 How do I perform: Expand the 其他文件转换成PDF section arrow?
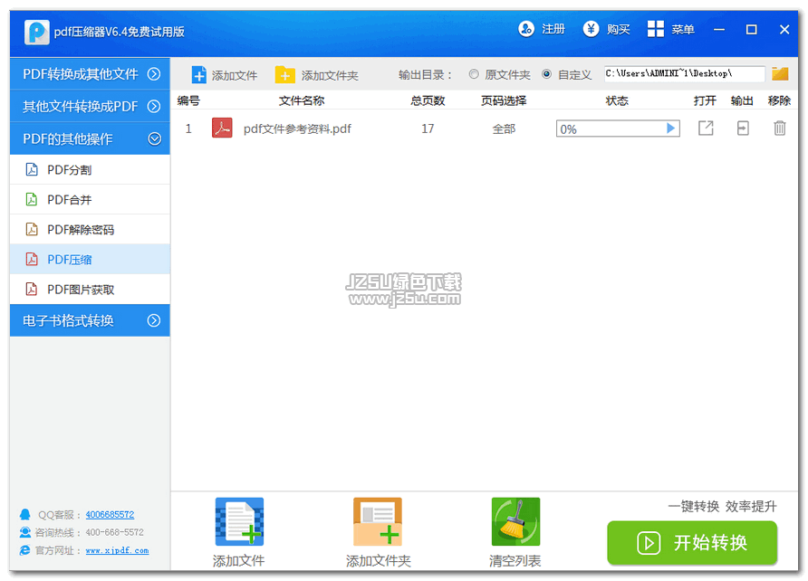click(x=154, y=107)
